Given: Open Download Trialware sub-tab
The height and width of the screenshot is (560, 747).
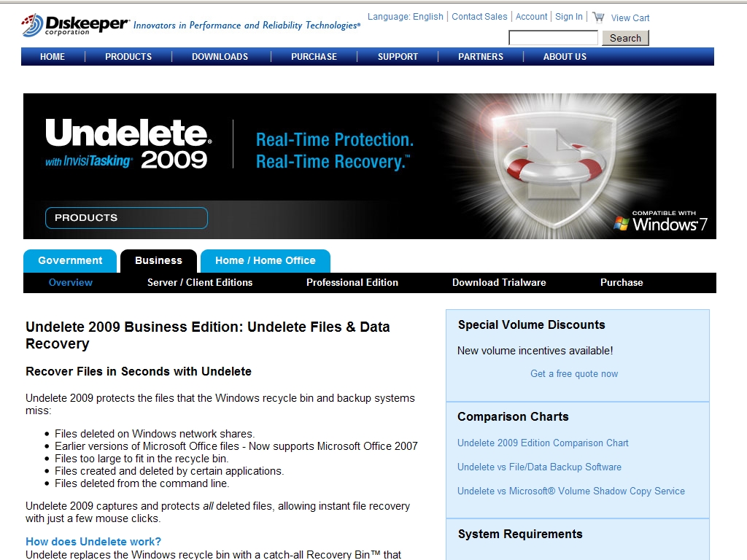Looking at the screenshot, I should click(x=499, y=282).
